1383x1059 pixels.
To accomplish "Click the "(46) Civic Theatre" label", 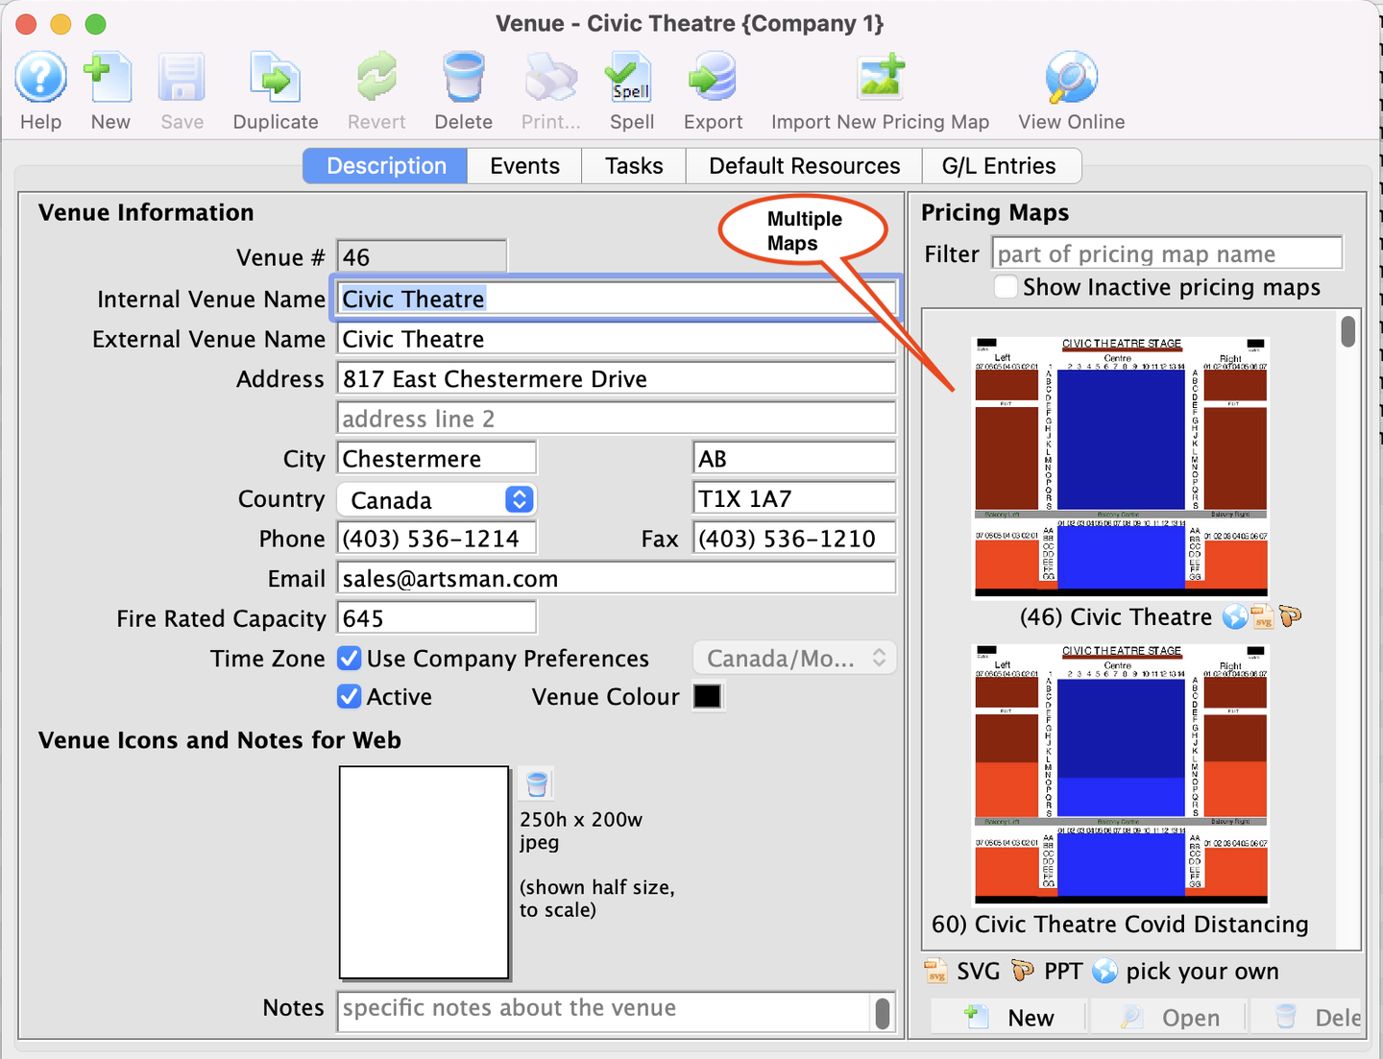I will point(1116,616).
